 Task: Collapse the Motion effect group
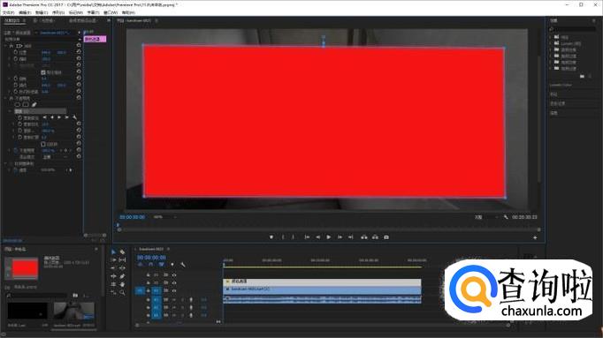point(6,46)
